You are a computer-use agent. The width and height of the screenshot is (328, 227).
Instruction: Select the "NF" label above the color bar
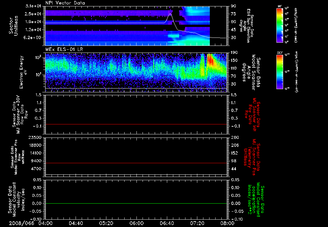pyautogui.click(x=280, y=6)
